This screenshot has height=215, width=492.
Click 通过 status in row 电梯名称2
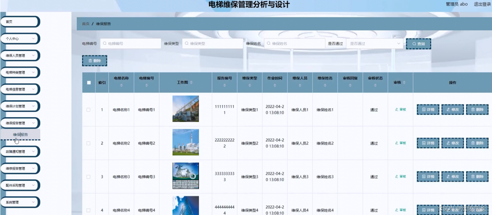click(x=374, y=143)
